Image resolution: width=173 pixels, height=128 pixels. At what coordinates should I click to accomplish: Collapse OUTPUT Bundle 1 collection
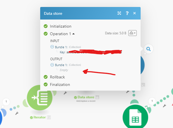click(x=52, y=65)
